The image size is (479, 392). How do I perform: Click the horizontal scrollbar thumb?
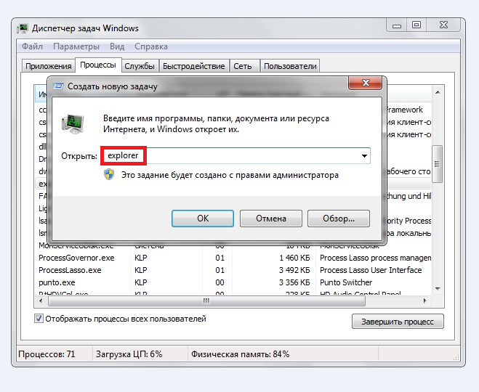point(206,301)
